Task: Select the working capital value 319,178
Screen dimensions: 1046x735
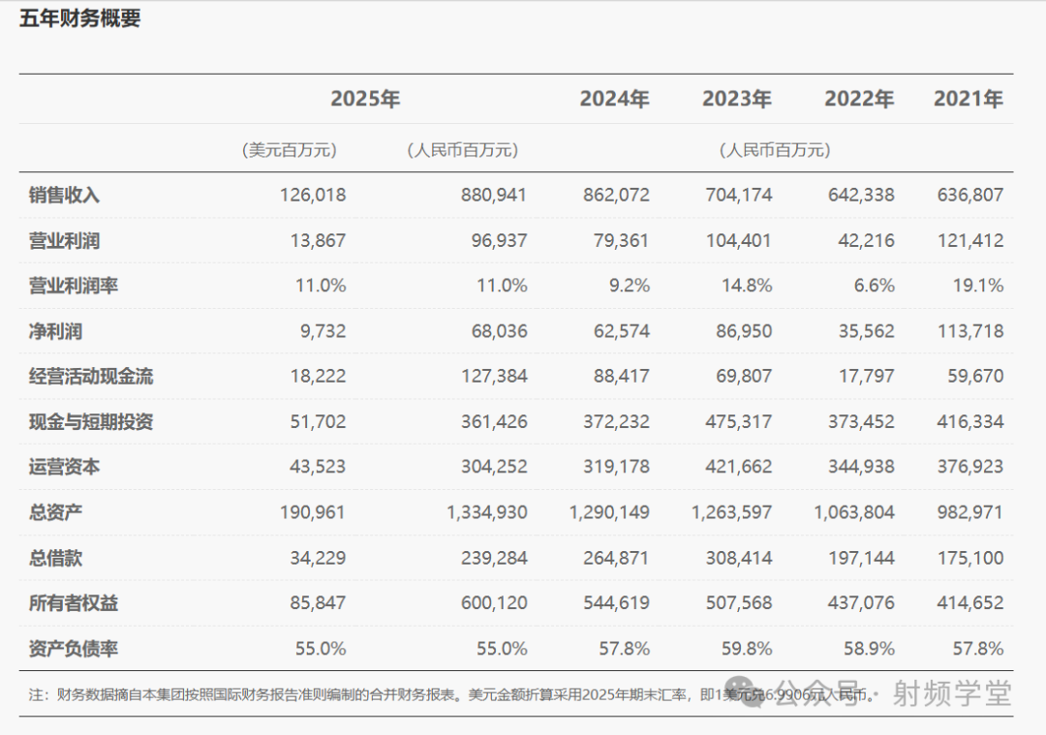Action: click(x=616, y=466)
